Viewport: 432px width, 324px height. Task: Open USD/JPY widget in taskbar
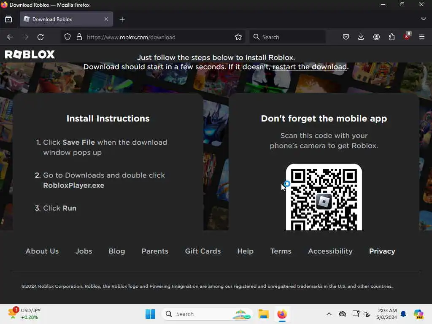click(24, 314)
